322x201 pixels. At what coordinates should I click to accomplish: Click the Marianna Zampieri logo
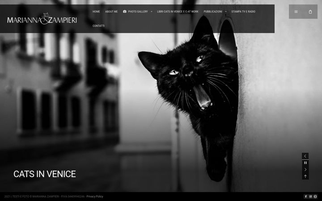coord(42,19)
